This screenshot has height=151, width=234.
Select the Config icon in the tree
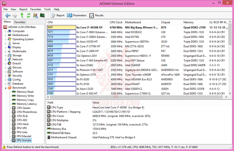pyautogui.click(x=9, y=80)
